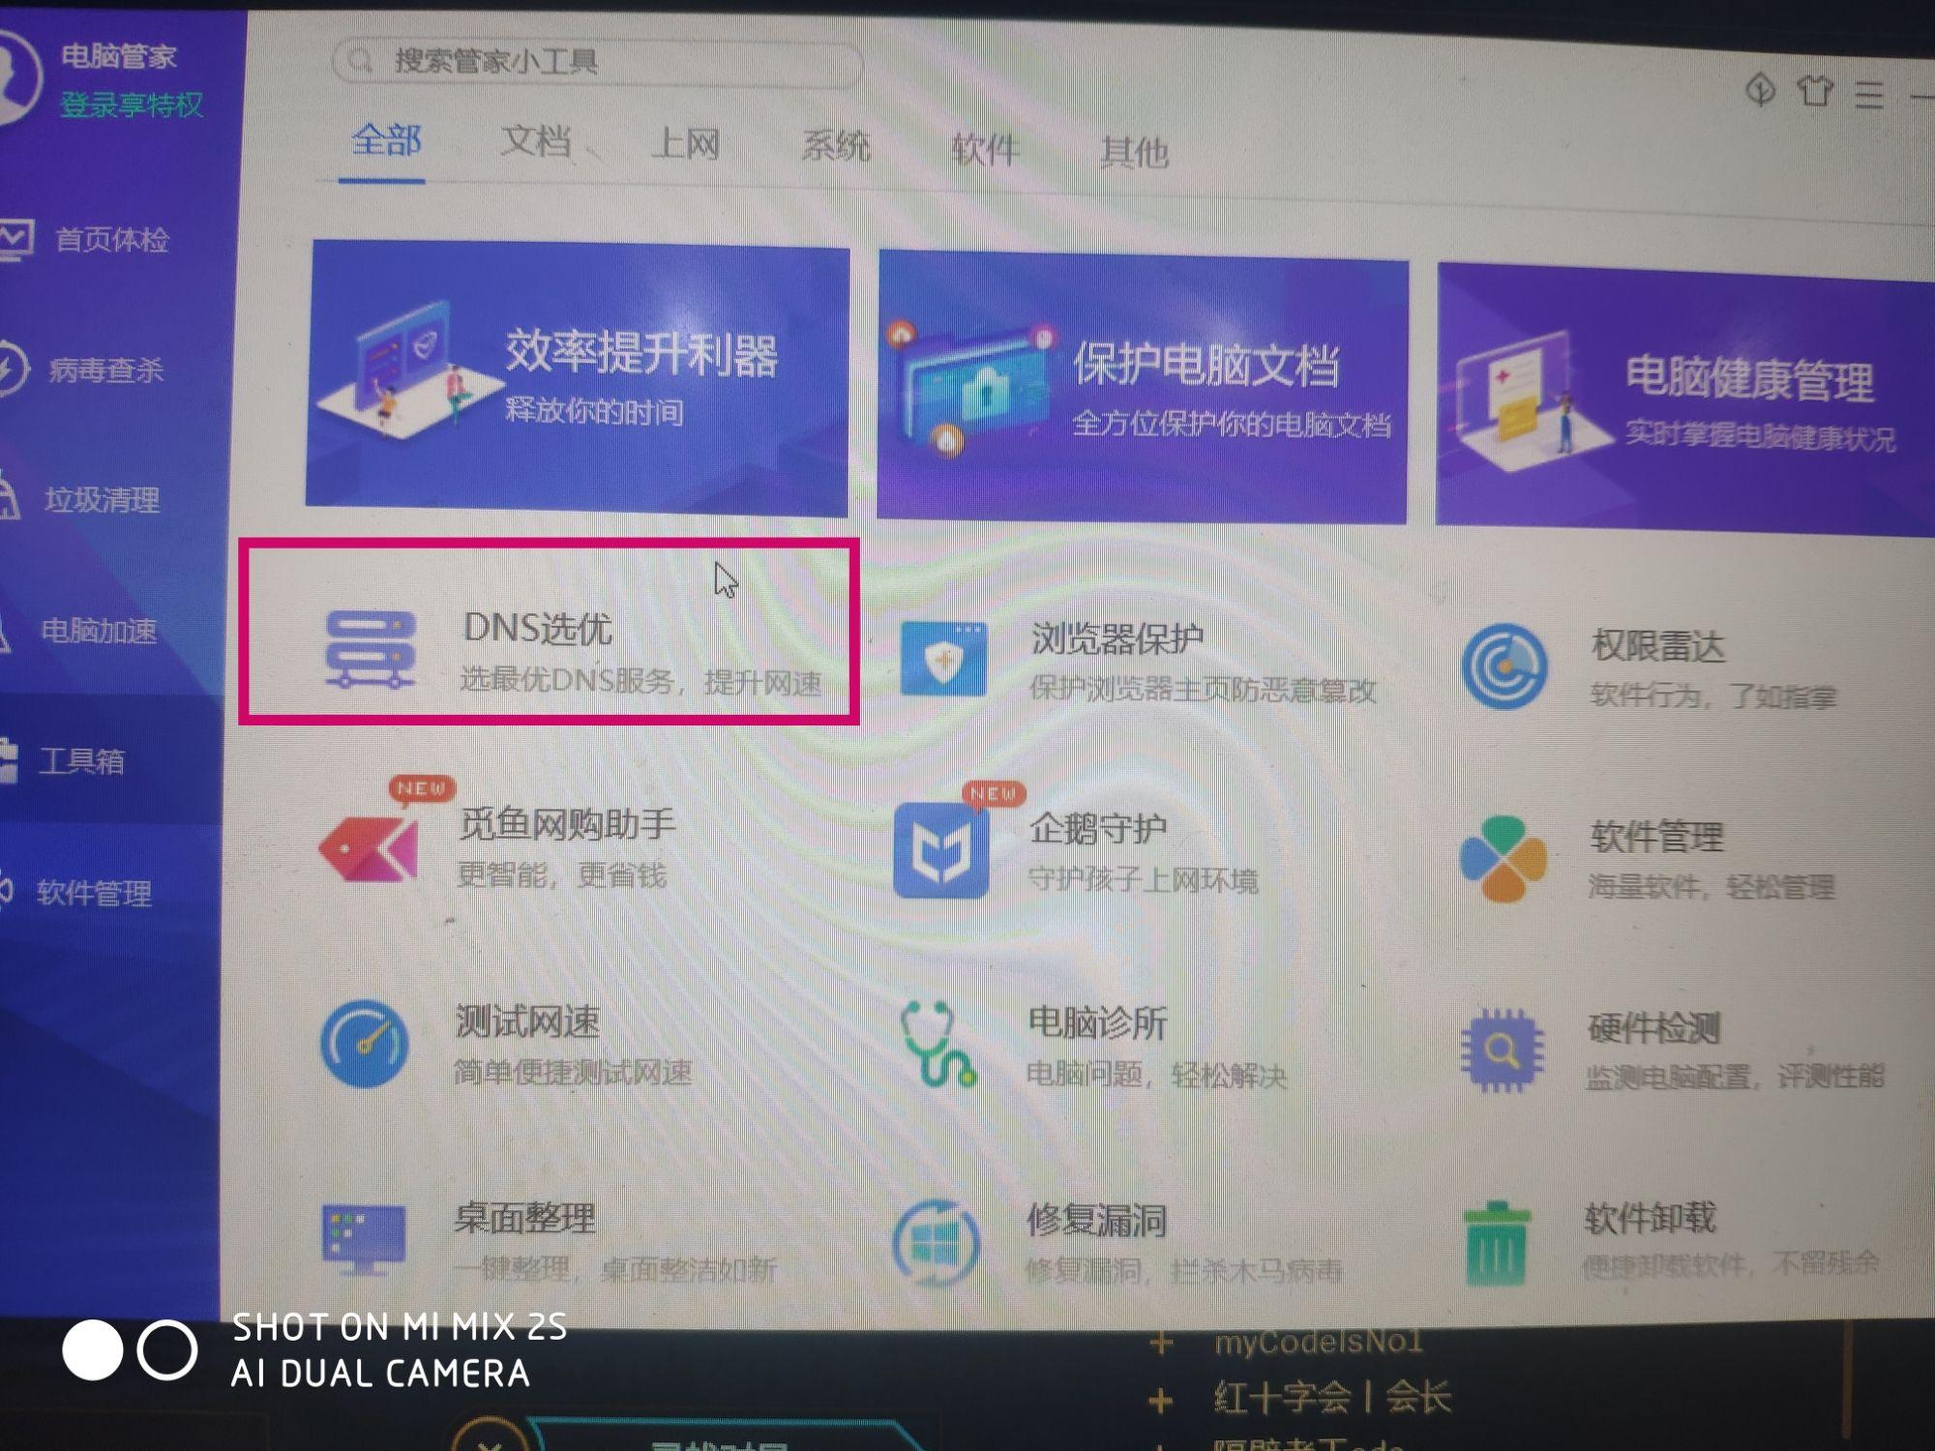Open the 企鹅守护 blue shield icon
Screen dimensions: 1935x1451
click(940, 850)
